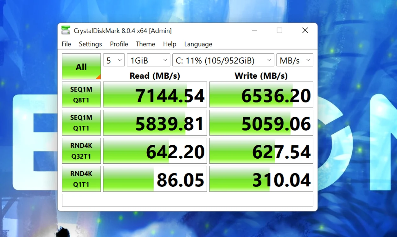The height and width of the screenshot is (237, 397).
Task: Click the 5059.06 write result
Action: pyautogui.click(x=261, y=123)
